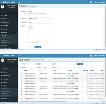Open the 充值套餐 package dropdown

coord(40,19)
